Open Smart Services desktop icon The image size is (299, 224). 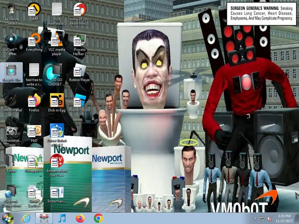pos(34,196)
